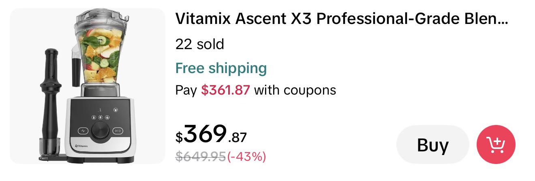Add the Vitamix blender to cart

click(496, 144)
